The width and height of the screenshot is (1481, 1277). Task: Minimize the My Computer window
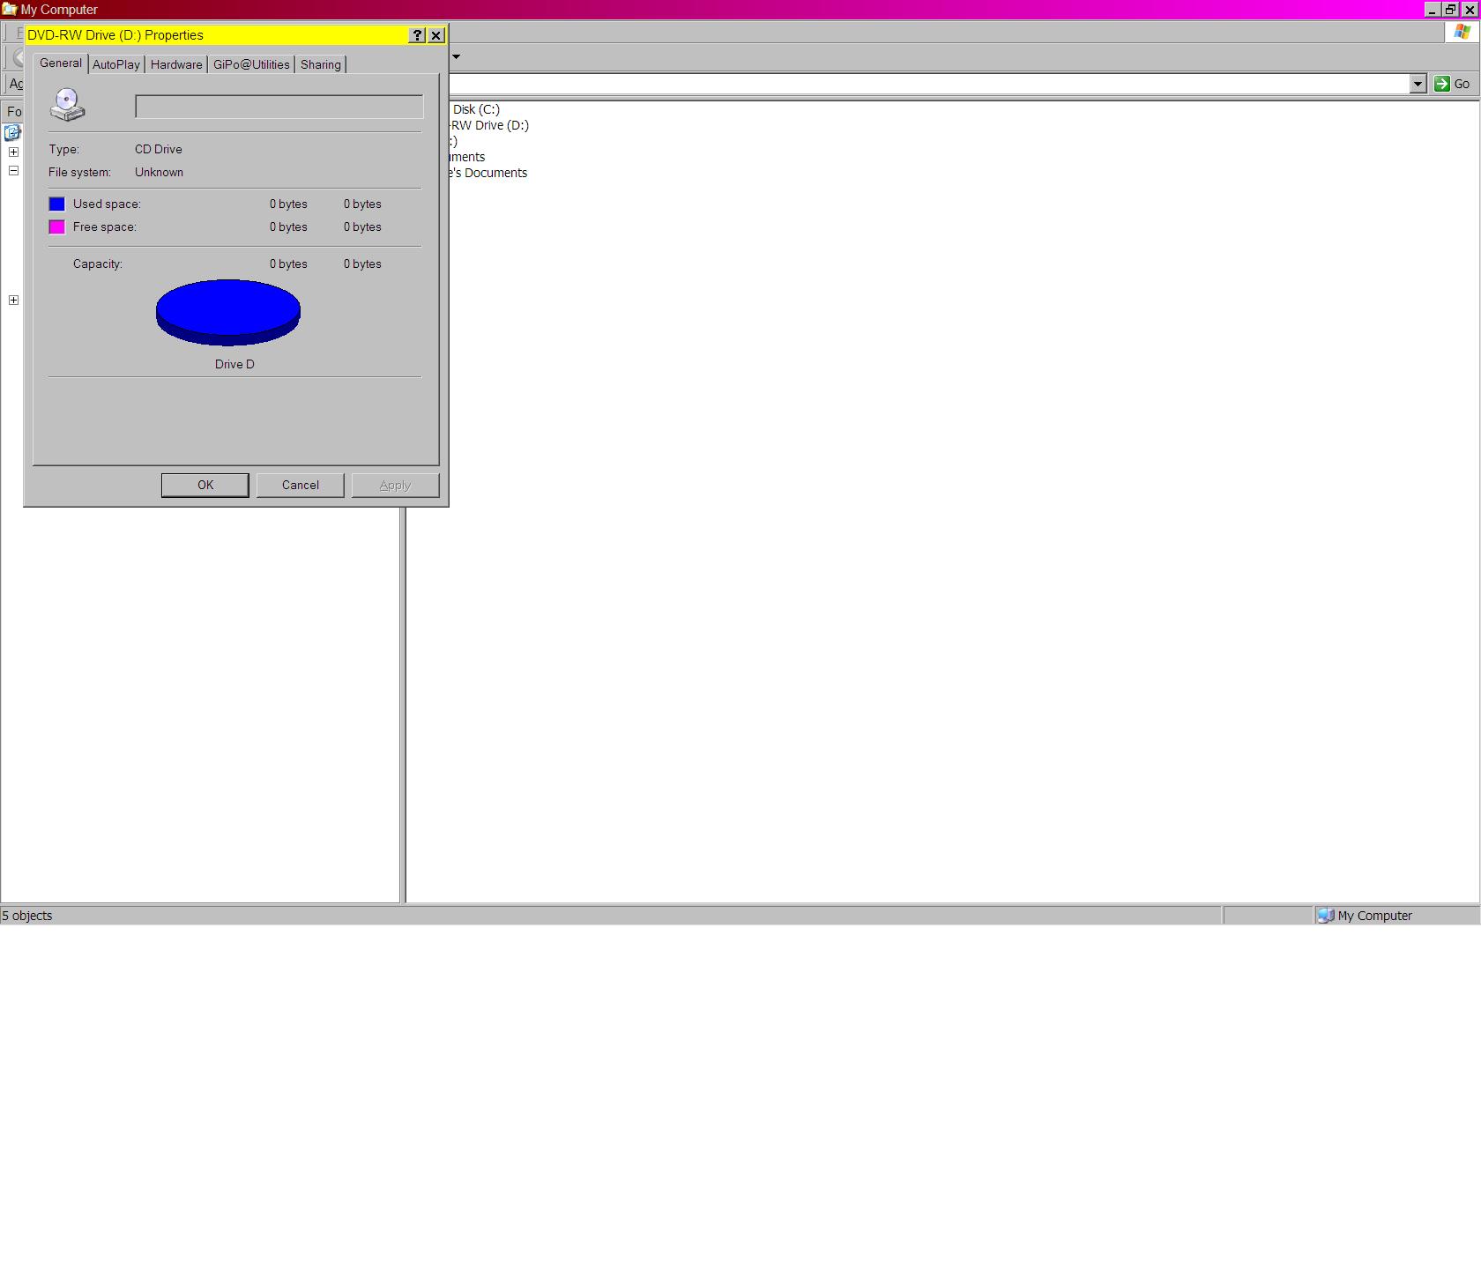tap(1433, 10)
